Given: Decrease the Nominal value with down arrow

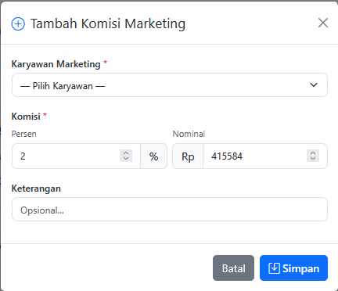Looking at the screenshot, I should [313, 159].
